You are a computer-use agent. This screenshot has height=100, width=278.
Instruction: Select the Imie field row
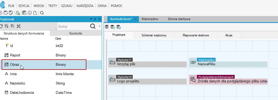pyautogui.click(x=51, y=74)
